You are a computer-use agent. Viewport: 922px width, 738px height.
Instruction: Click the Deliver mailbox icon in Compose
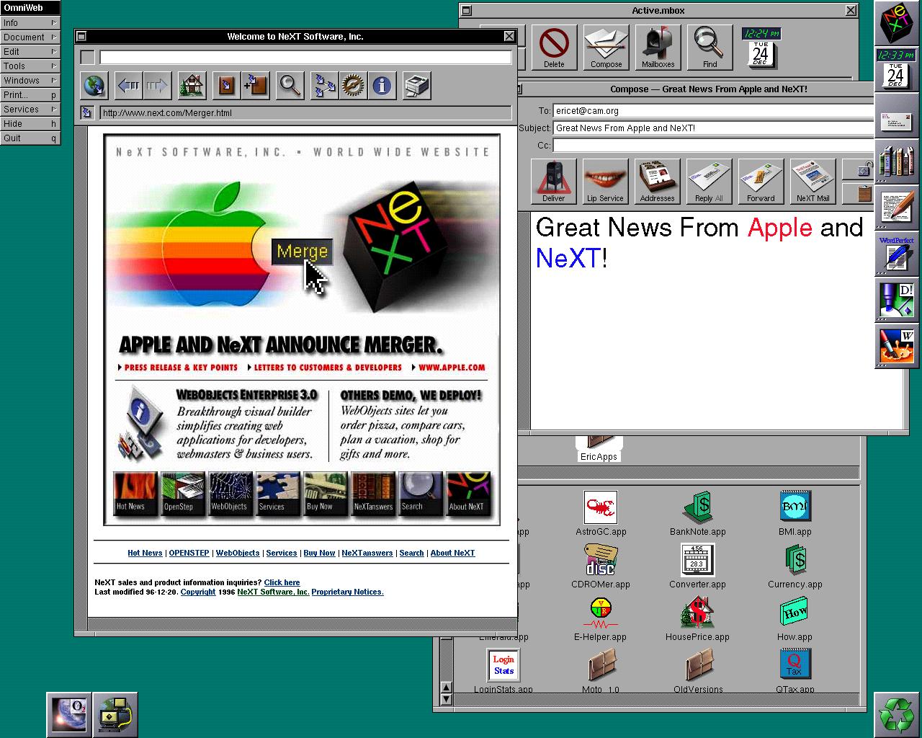[553, 180]
